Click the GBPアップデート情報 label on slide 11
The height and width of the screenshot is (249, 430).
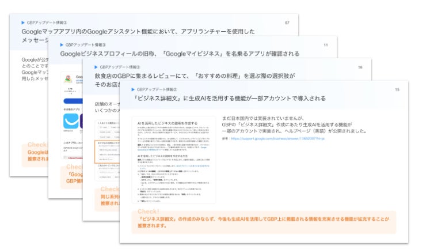pos(86,45)
